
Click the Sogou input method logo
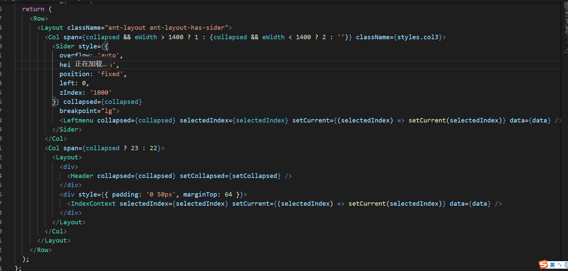(x=543, y=265)
